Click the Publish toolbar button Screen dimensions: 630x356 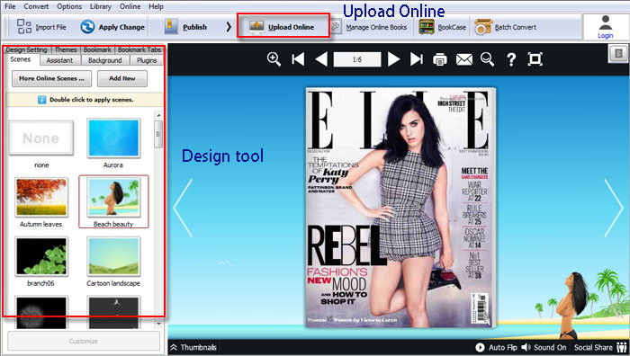click(x=186, y=27)
